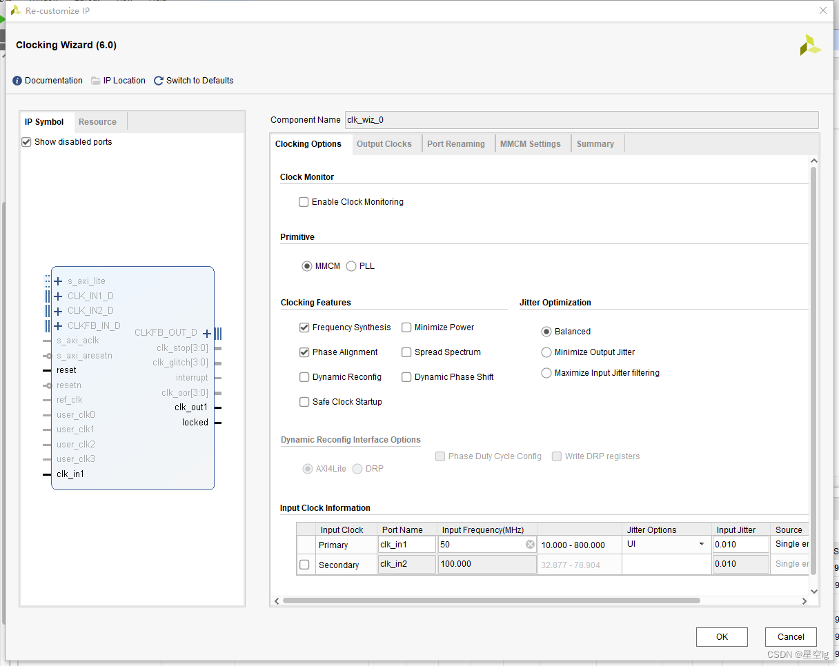Switch to the Resource tab
This screenshot has width=839, height=666.
coord(97,122)
